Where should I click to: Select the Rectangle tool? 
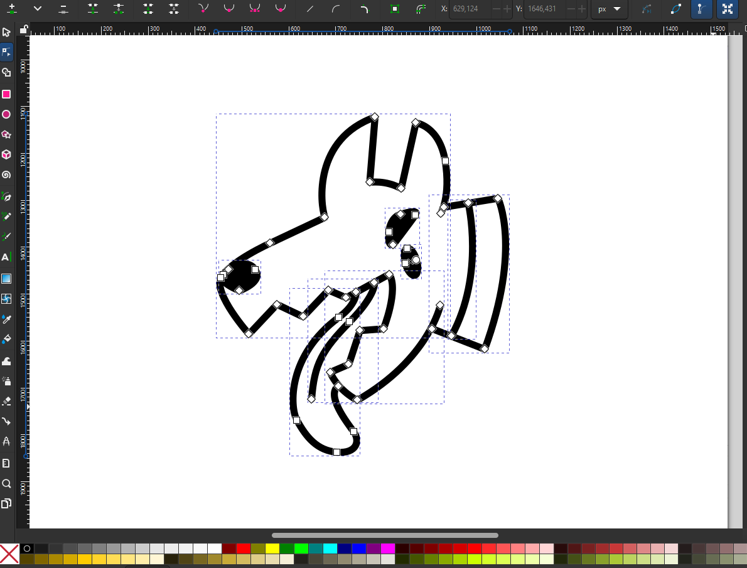(x=6, y=94)
